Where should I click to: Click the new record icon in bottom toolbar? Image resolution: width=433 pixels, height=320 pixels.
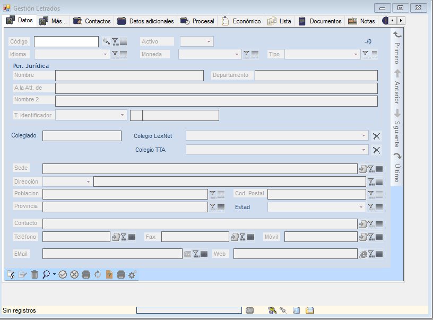pyautogui.click(x=11, y=274)
